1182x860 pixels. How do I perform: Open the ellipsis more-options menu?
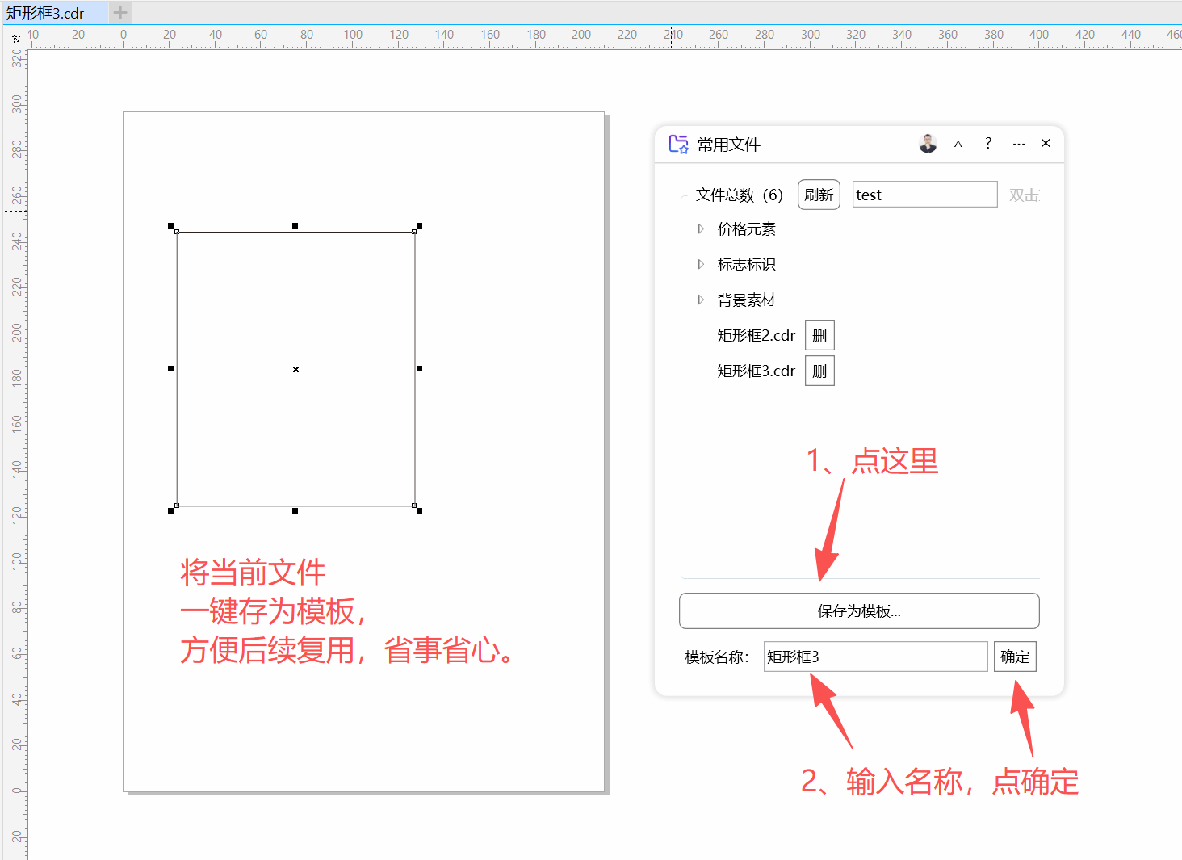(1019, 144)
